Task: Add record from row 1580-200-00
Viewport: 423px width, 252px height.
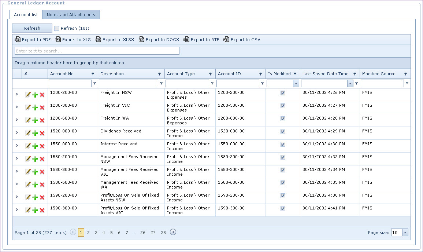Action: (35, 159)
